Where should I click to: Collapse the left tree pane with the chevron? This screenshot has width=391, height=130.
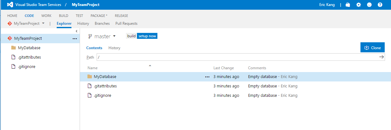[76, 31]
